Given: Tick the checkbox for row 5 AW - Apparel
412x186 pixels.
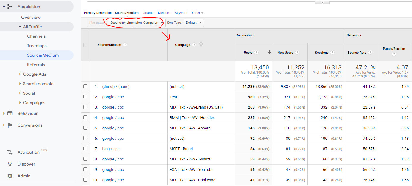Looking at the screenshot, I should (85, 128).
